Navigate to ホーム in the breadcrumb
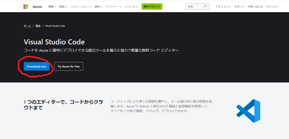The width and height of the screenshot is (289, 139). 27,26
